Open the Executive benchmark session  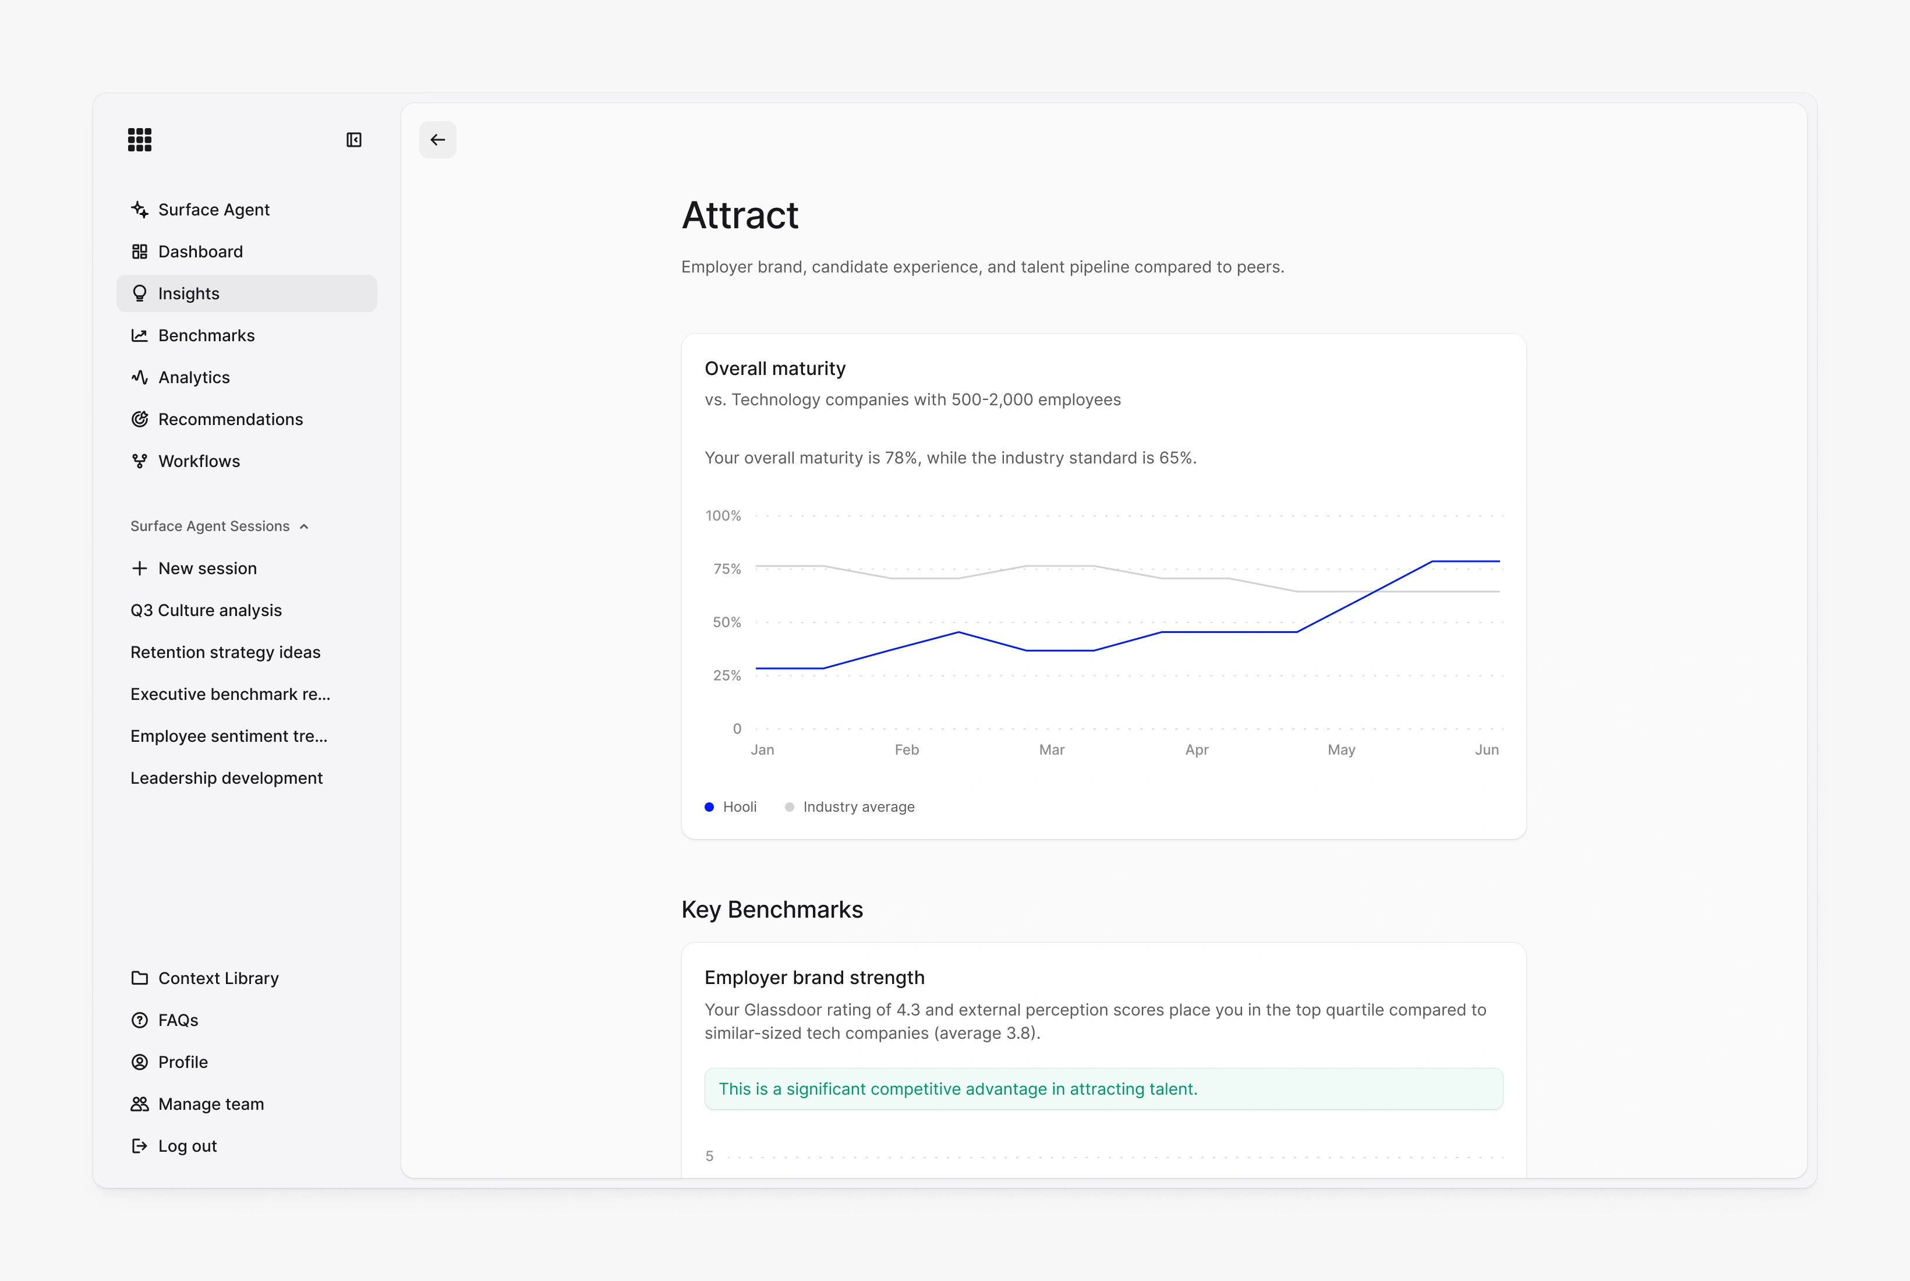coord(247,695)
